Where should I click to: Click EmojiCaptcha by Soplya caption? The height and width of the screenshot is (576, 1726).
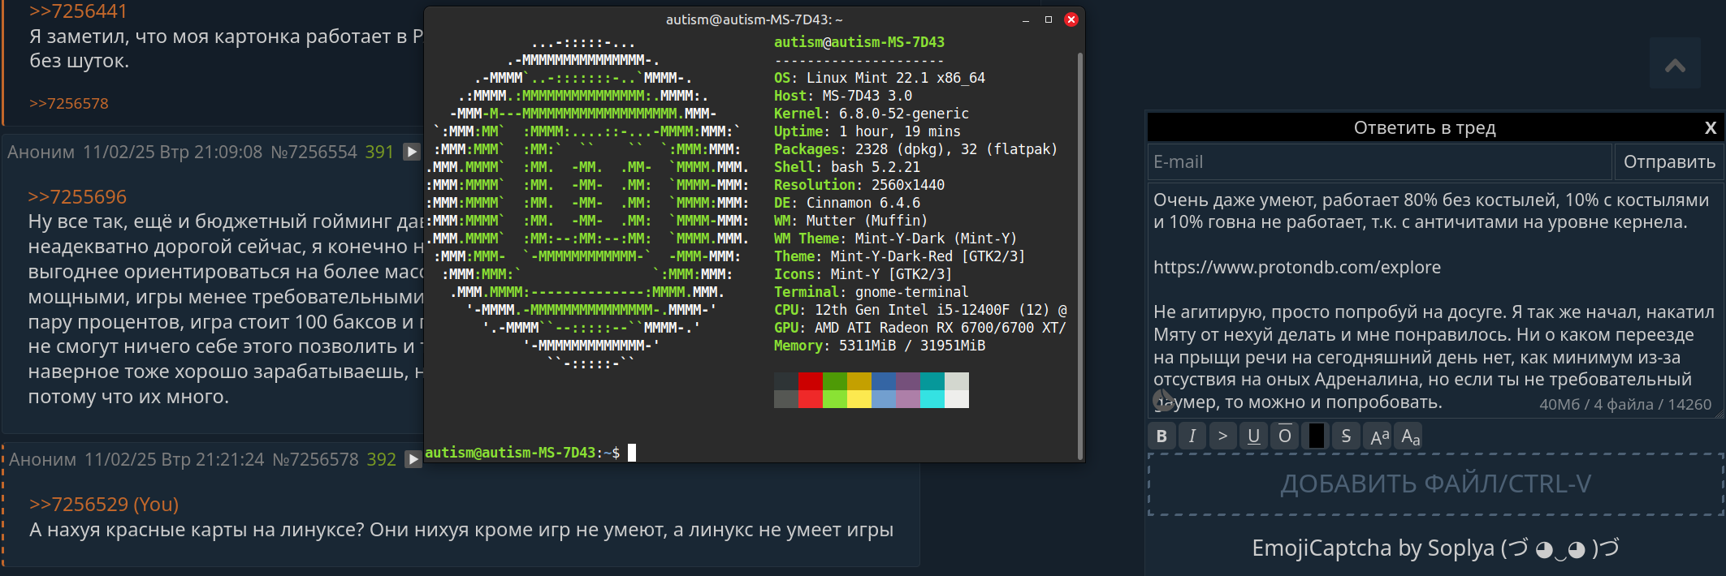click(x=1435, y=548)
